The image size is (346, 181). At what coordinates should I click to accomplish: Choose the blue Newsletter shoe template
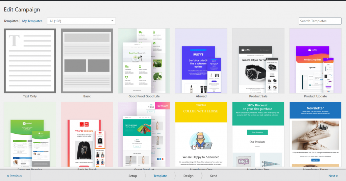[x=315, y=134]
